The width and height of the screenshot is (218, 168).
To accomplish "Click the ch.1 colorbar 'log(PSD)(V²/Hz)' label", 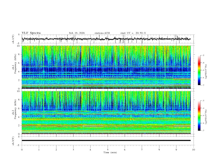I will click(206, 72).
